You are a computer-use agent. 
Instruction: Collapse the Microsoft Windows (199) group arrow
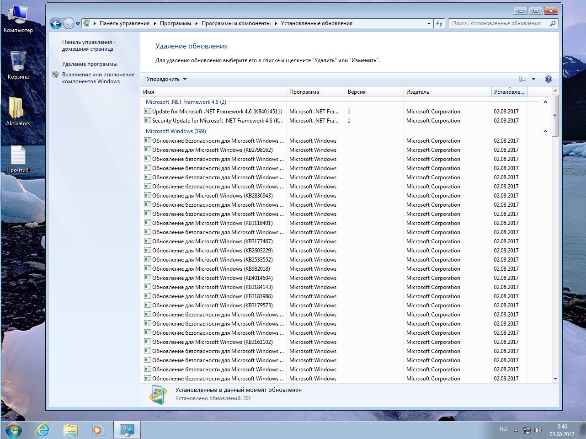(x=545, y=131)
